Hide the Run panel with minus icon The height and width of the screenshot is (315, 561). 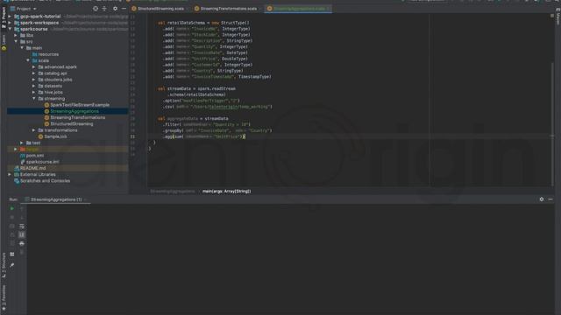click(x=550, y=199)
